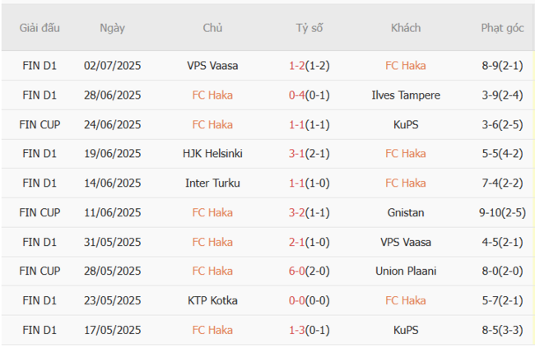Open KTP Kotka team link
Viewport: 535px width, 348px height.
click(x=212, y=301)
